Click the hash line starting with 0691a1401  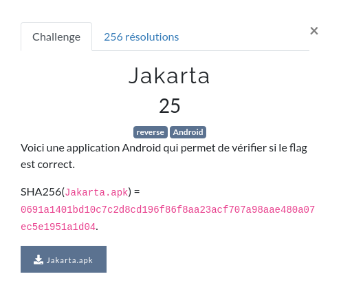coord(168,209)
